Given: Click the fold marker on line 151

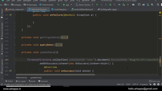Looking at the screenshot, I should [15, 45].
